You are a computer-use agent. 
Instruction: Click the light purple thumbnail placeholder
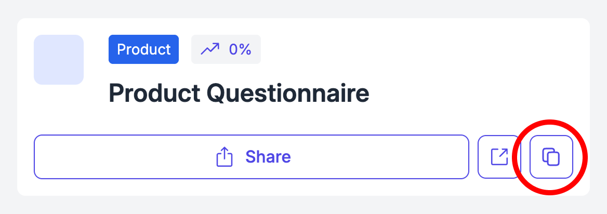click(59, 60)
